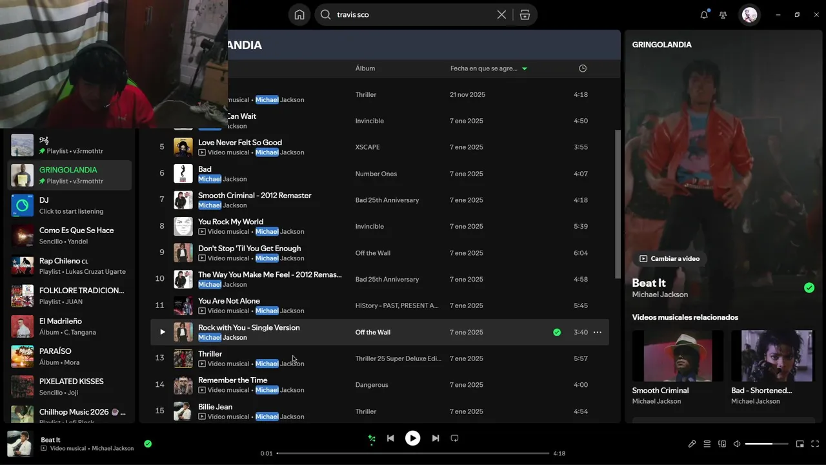Open Rap Chileno playlist in library

coord(70,266)
